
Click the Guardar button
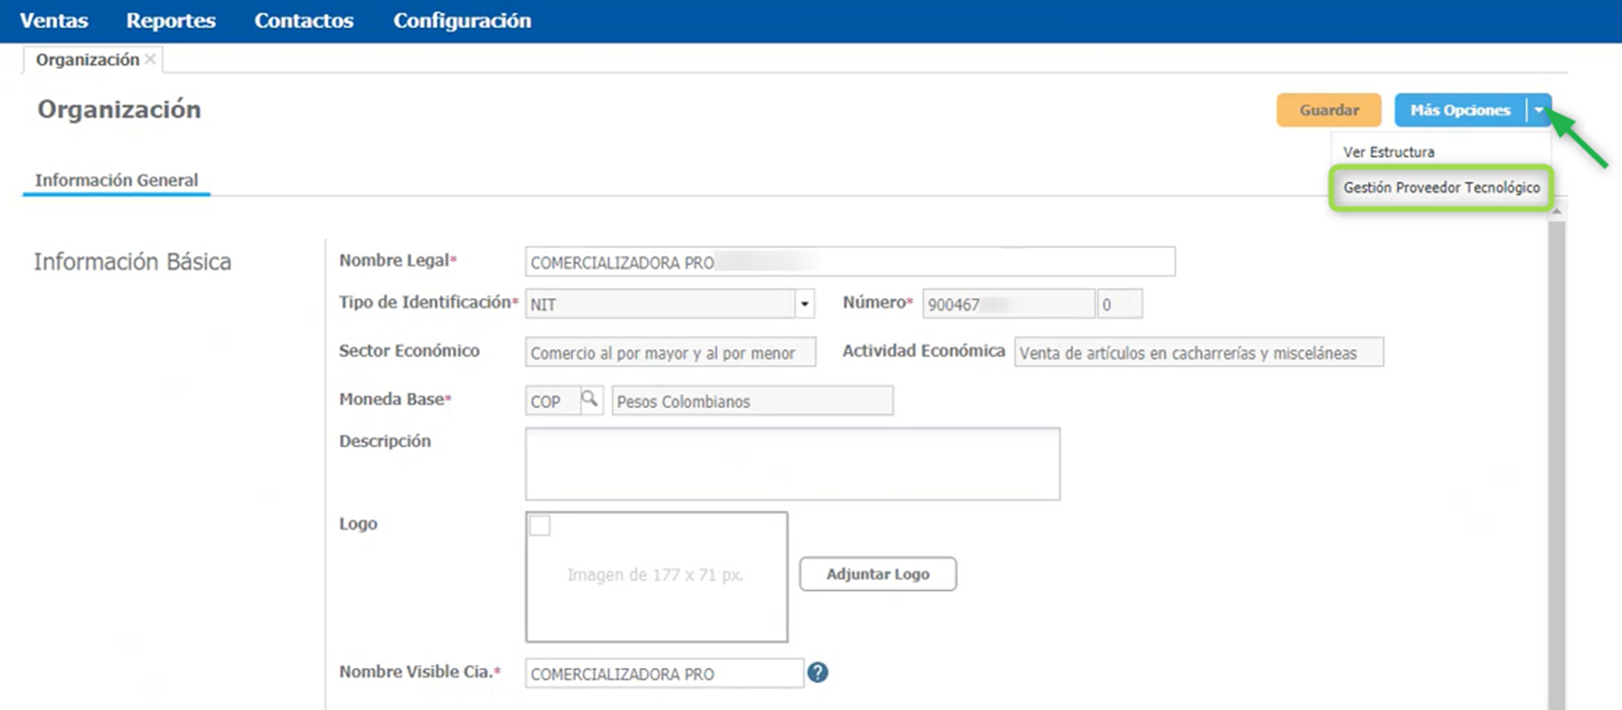[1328, 110]
